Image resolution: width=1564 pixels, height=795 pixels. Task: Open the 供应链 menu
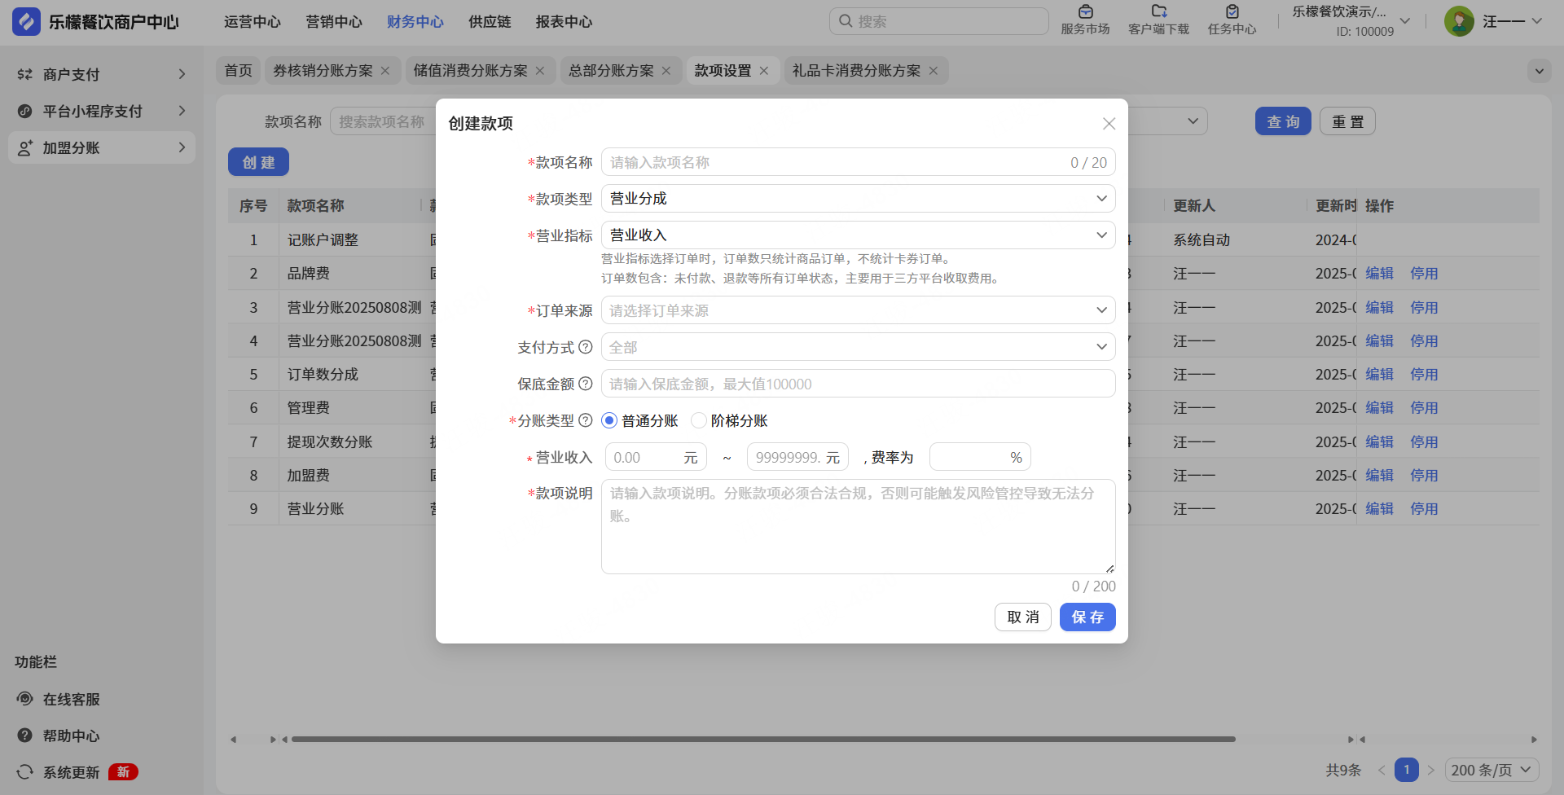(x=490, y=22)
